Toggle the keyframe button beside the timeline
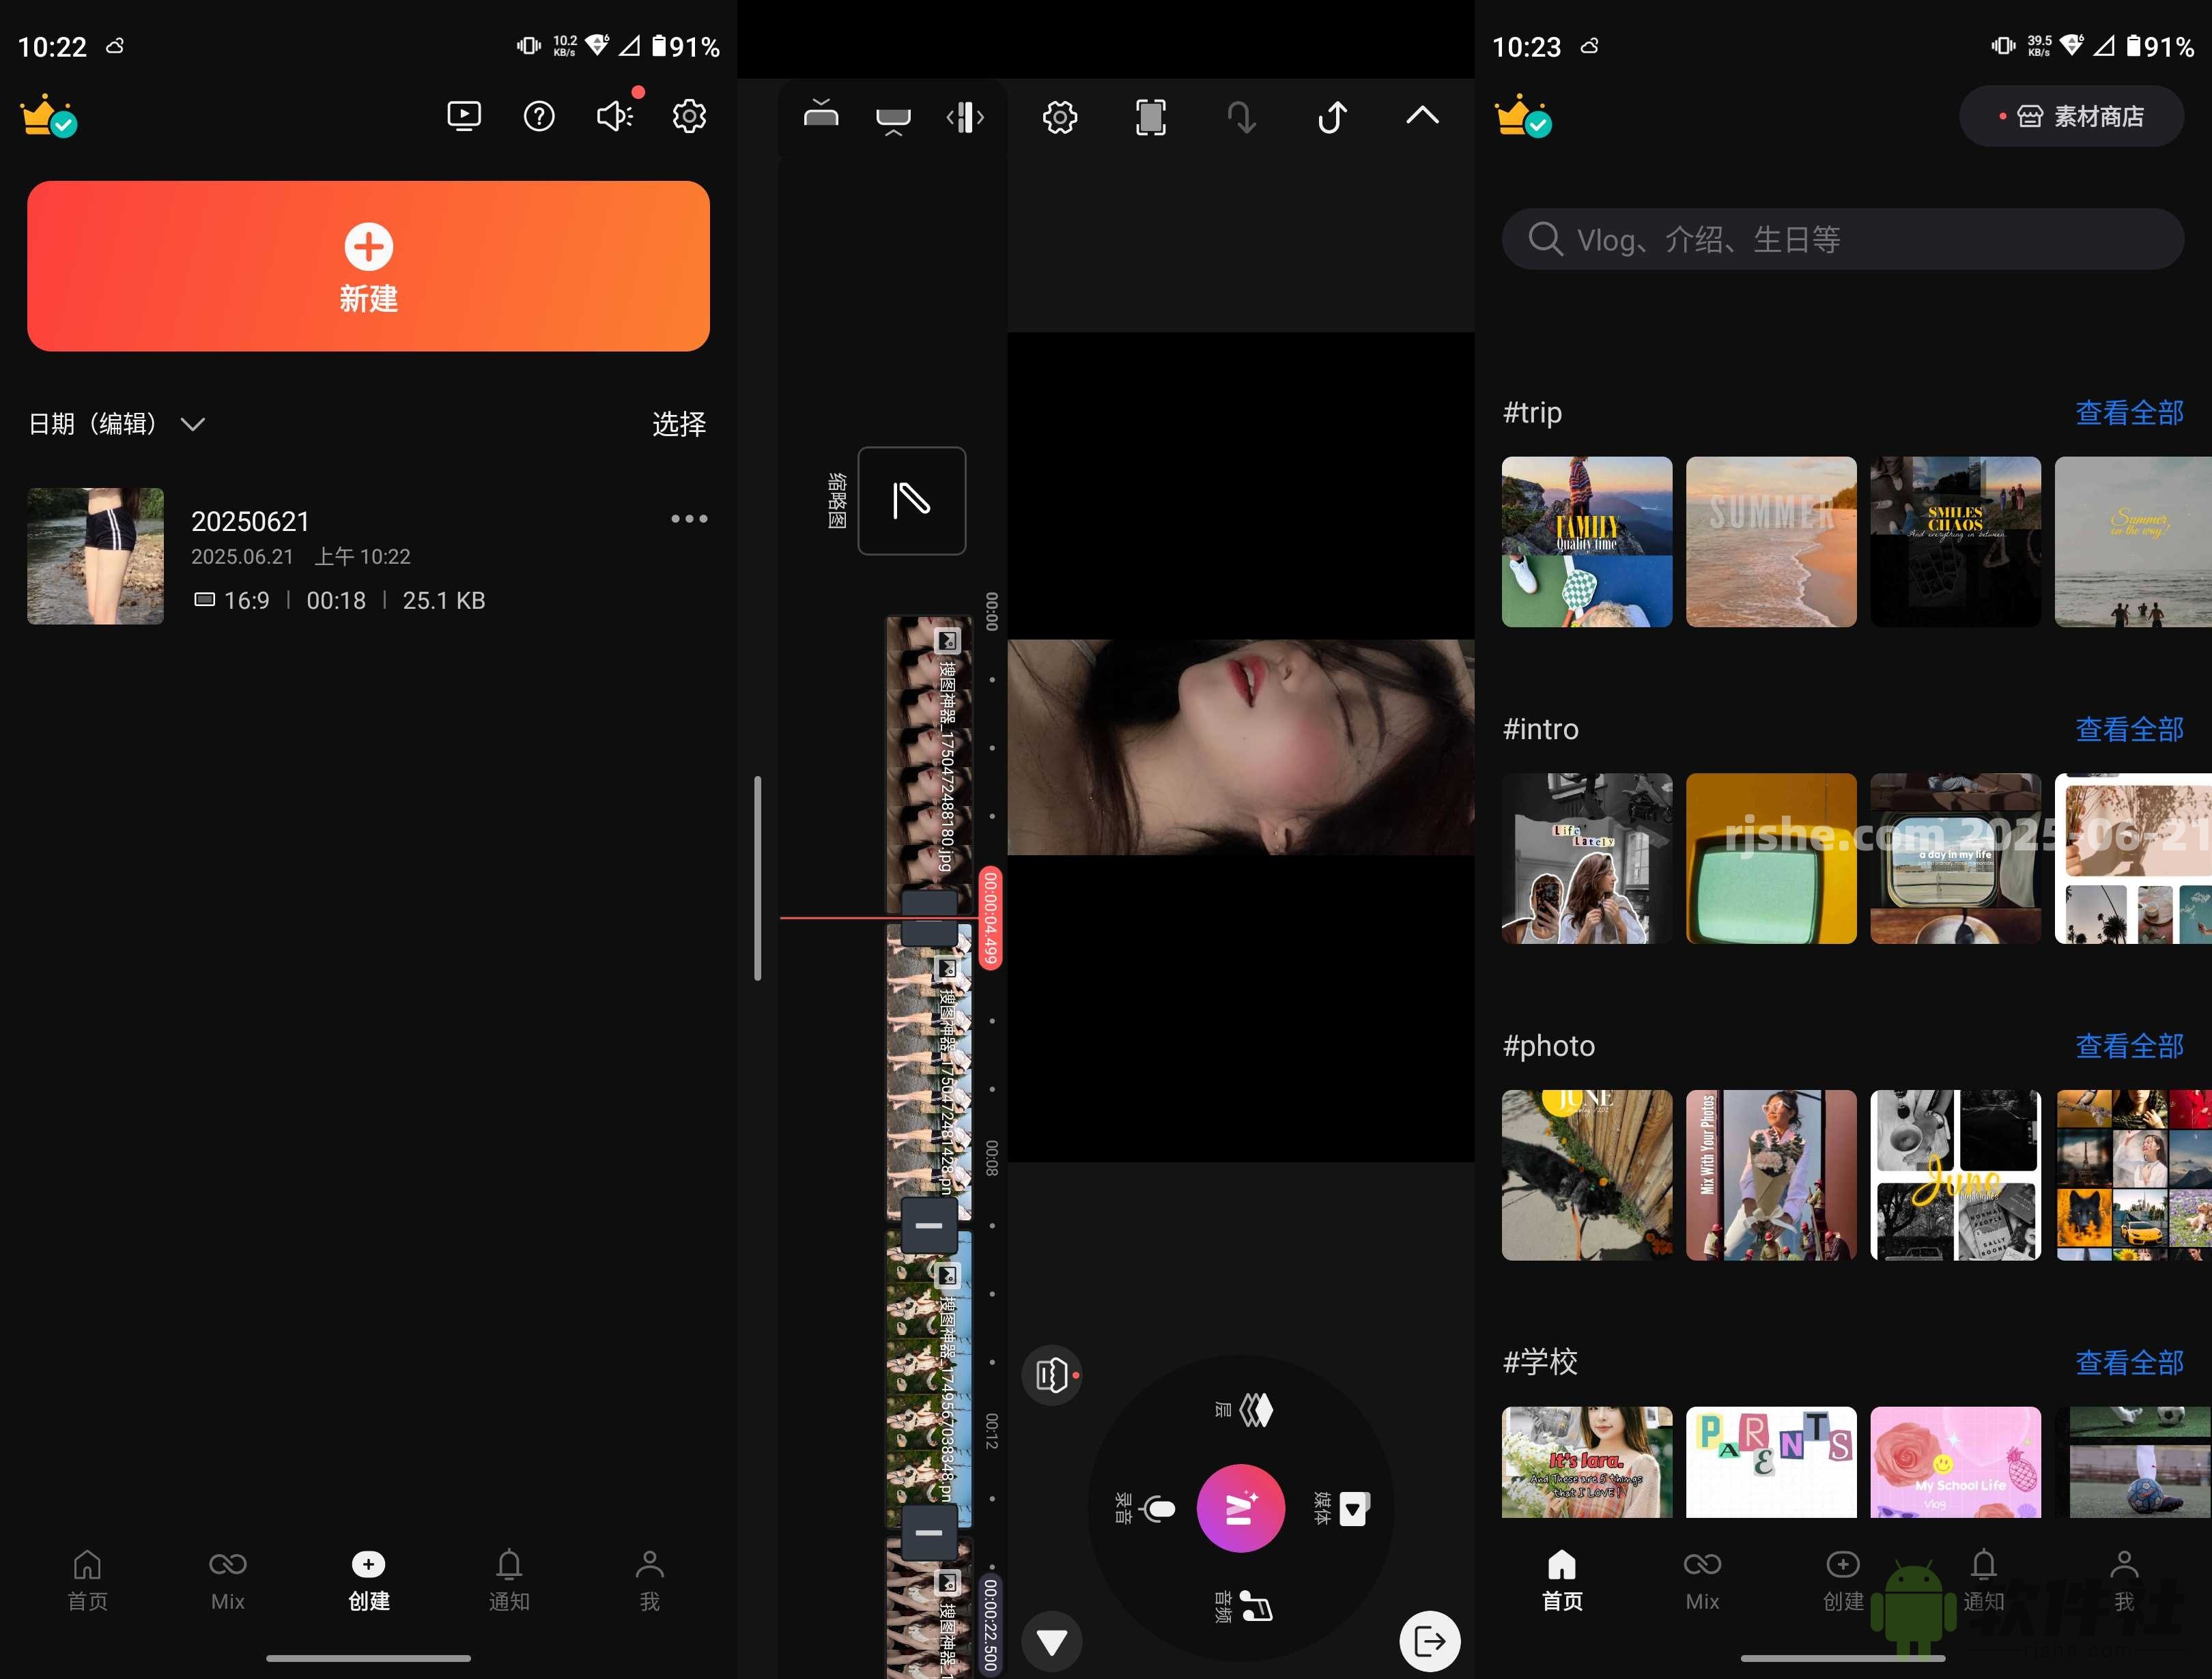 (x=1052, y=1374)
